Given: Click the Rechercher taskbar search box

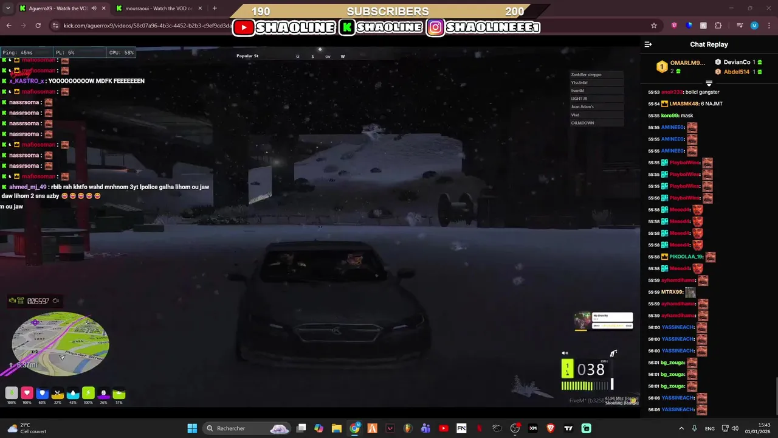Looking at the screenshot, I should point(247,428).
